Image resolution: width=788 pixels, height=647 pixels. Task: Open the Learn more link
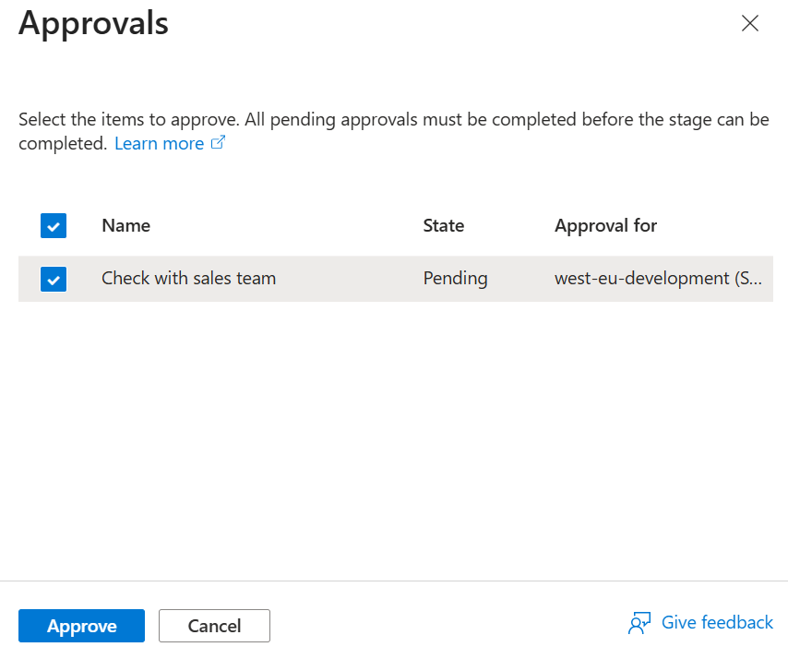(159, 144)
